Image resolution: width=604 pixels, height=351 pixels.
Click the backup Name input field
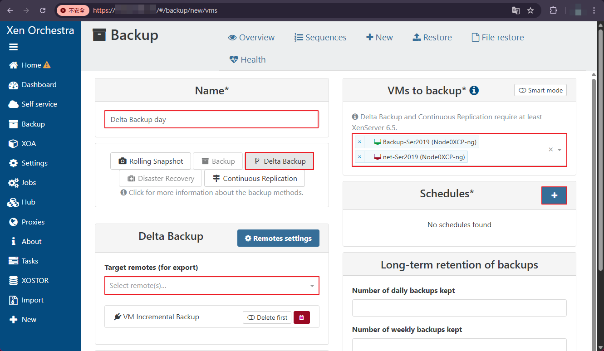[x=211, y=120]
